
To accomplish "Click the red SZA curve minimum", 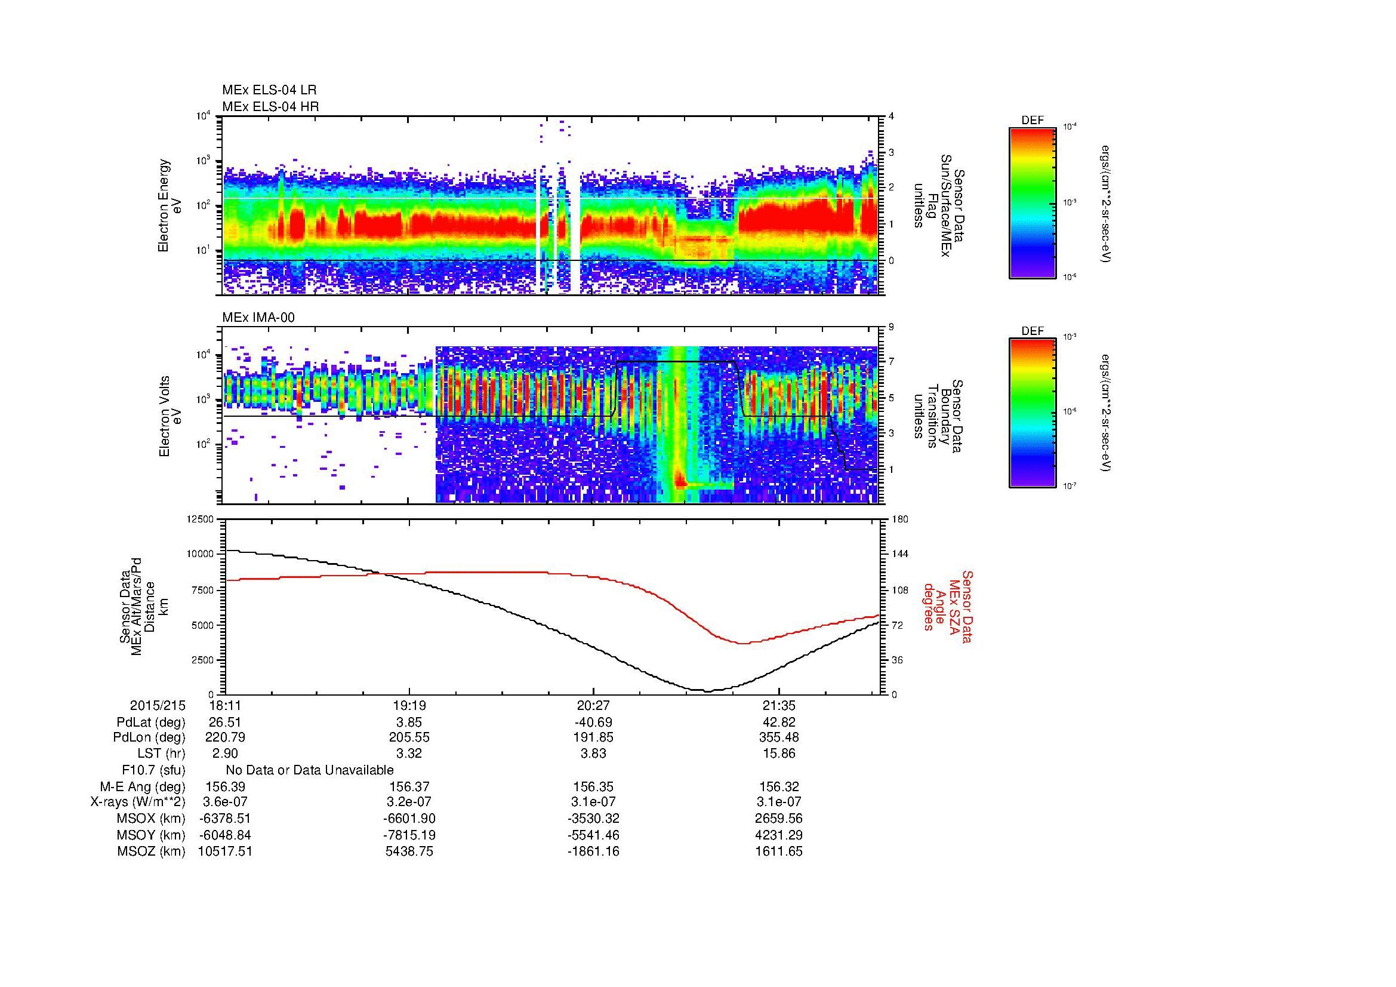I will pyautogui.click(x=742, y=643).
